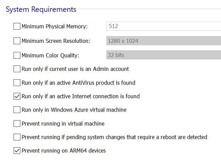Image resolution: width=221 pixels, height=162 pixels.
Task: Click the System Requirements section heading
Action: point(41,9)
